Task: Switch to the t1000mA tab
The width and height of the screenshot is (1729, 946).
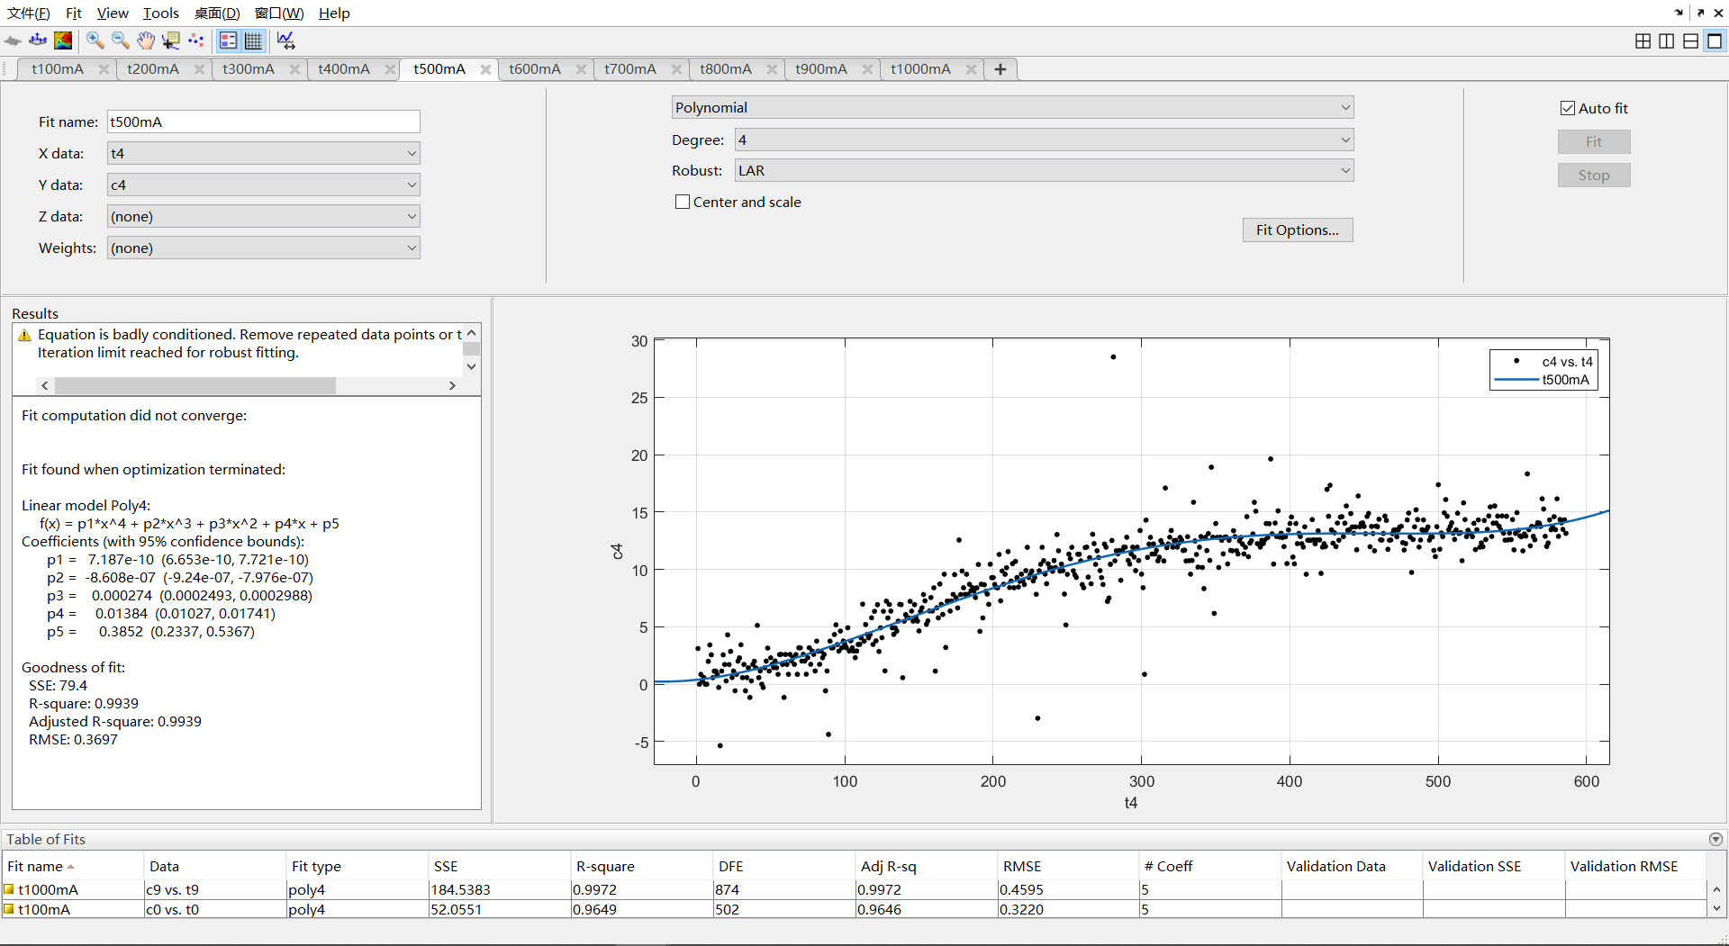Action: [920, 69]
